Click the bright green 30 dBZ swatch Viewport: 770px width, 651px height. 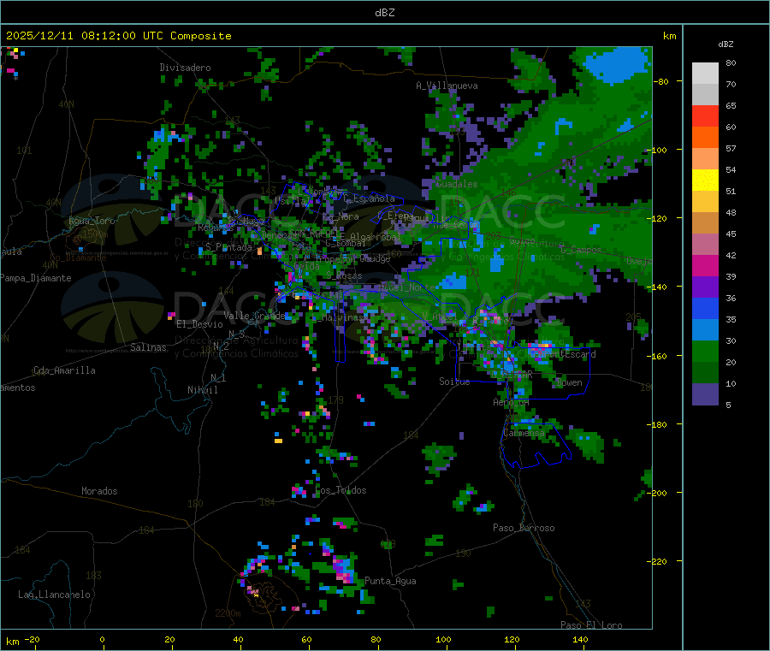pos(705,351)
